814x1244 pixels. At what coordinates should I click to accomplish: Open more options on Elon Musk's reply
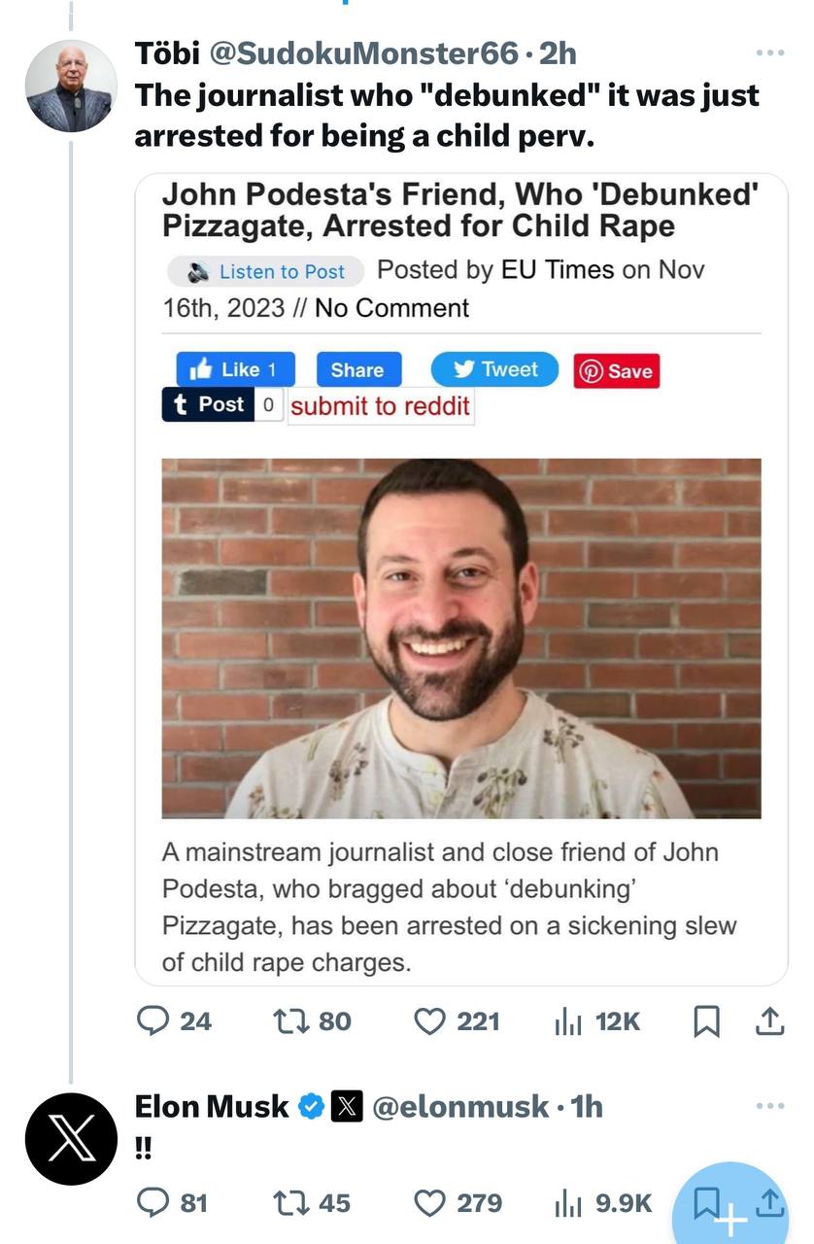769,1106
